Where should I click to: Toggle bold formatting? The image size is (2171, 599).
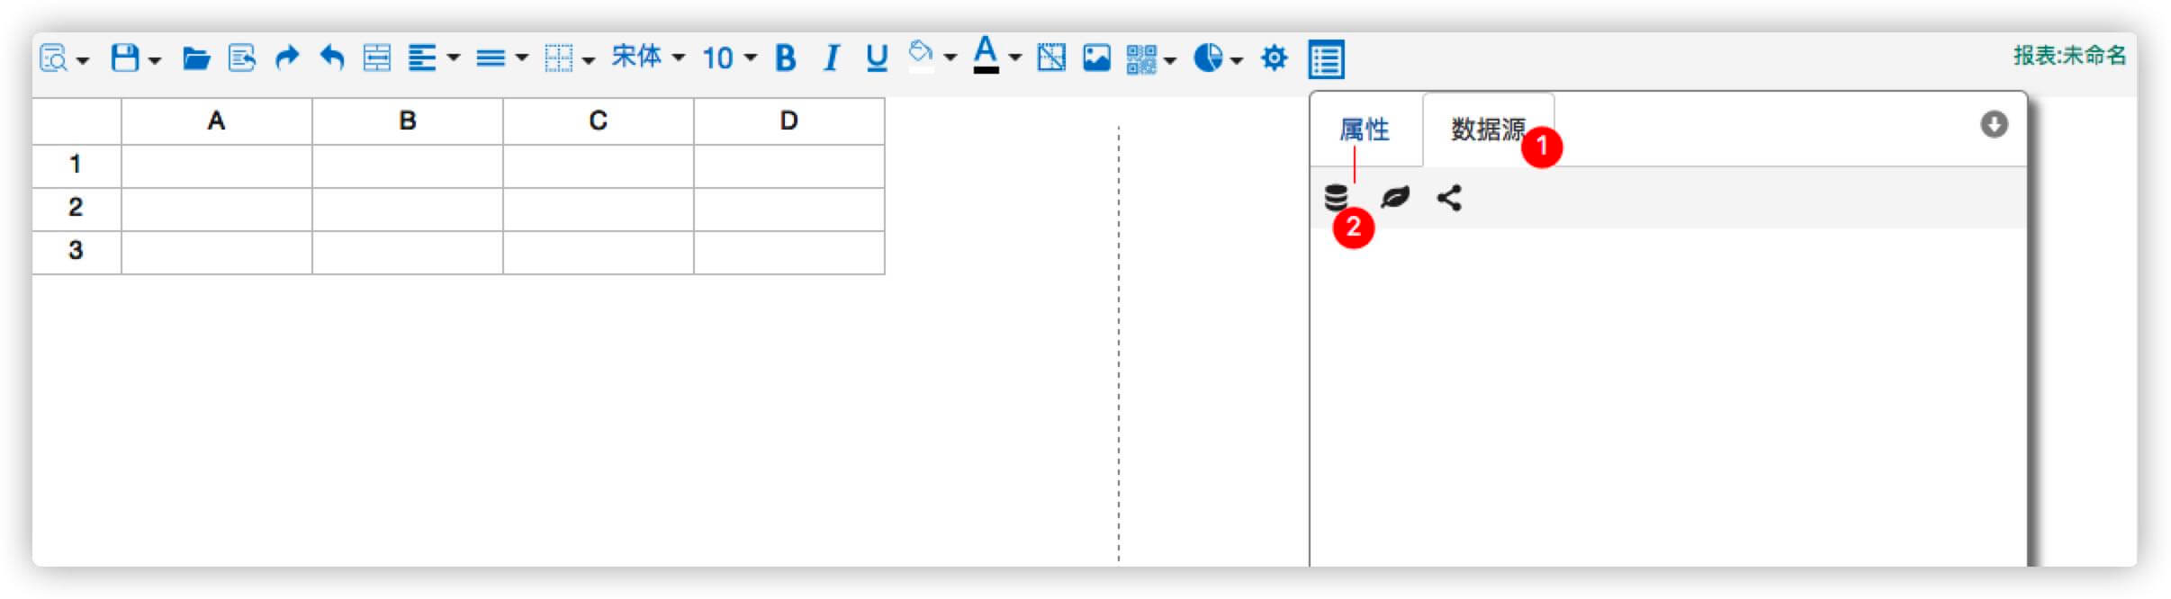(x=785, y=58)
